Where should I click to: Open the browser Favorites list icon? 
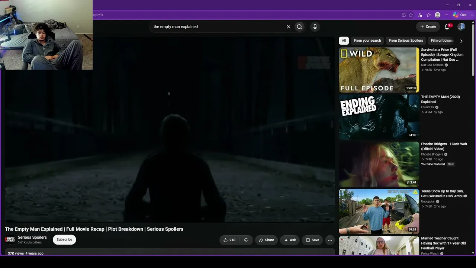pyautogui.click(x=429, y=15)
